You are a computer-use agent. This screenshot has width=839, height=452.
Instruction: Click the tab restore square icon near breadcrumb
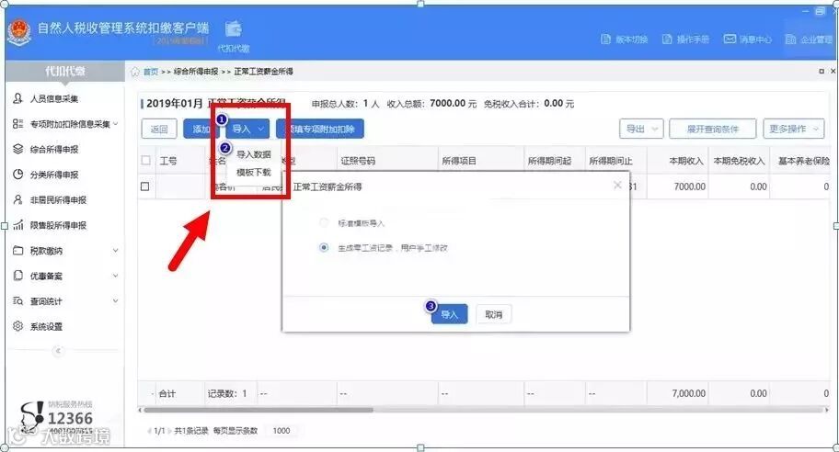pos(822,71)
